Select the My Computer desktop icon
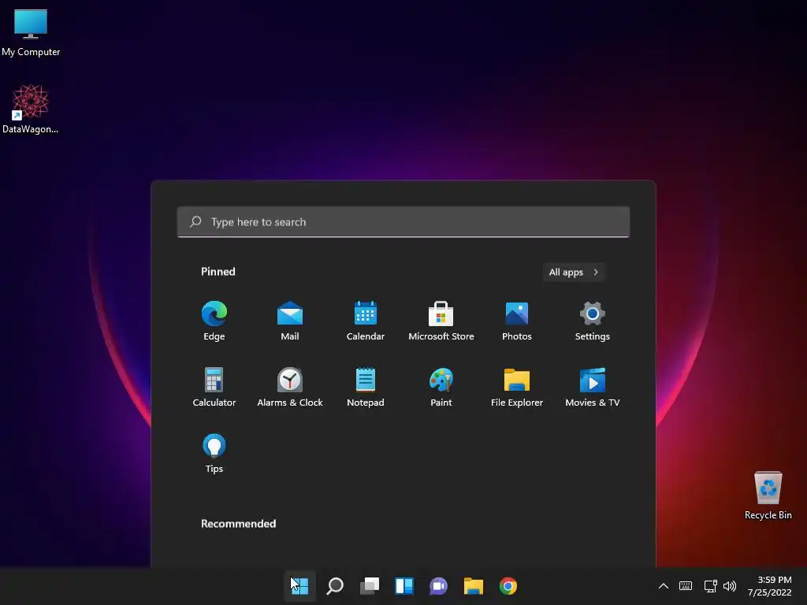Image resolution: width=807 pixels, height=605 pixels. pyautogui.click(x=31, y=33)
